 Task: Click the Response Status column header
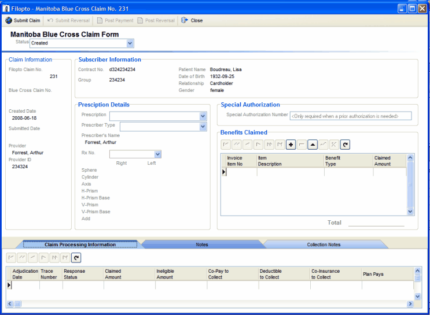point(83,274)
